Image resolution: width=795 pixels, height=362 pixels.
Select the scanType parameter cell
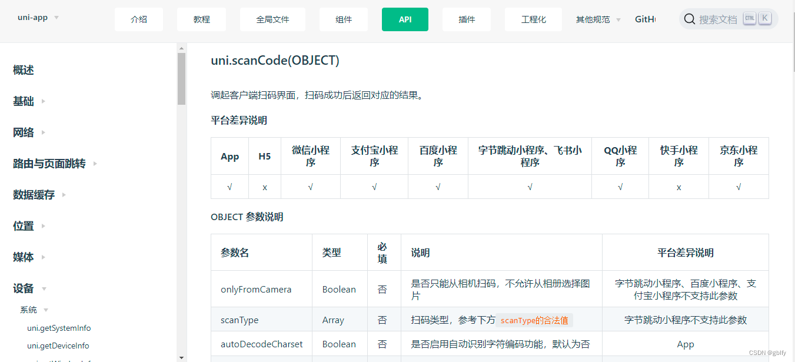tap(261, 320)
